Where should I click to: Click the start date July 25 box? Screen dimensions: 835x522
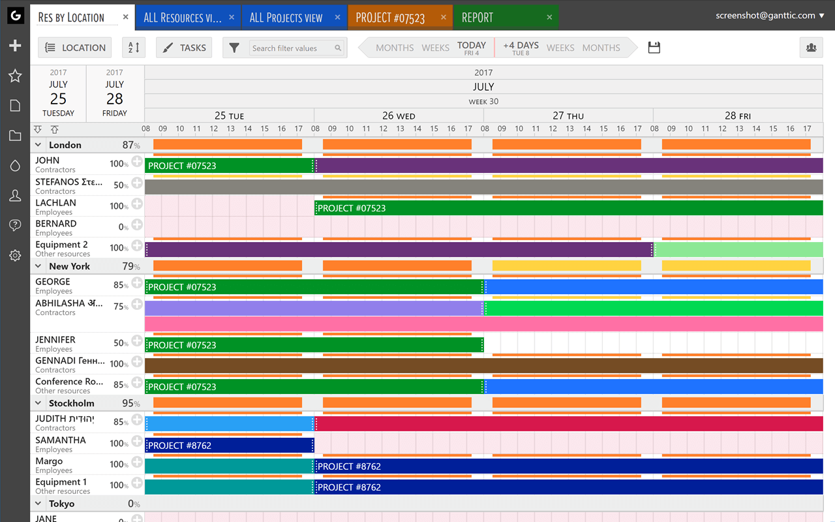[58, 93]
